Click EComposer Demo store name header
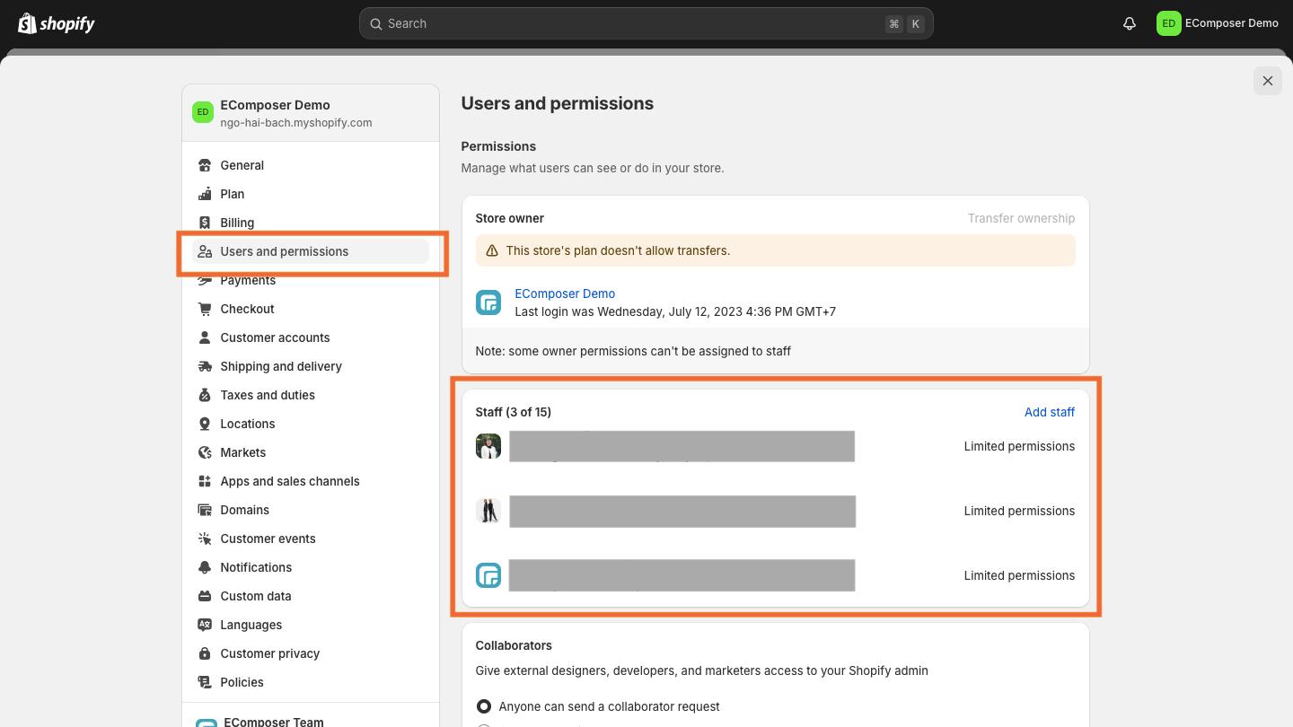 [275, 105]
